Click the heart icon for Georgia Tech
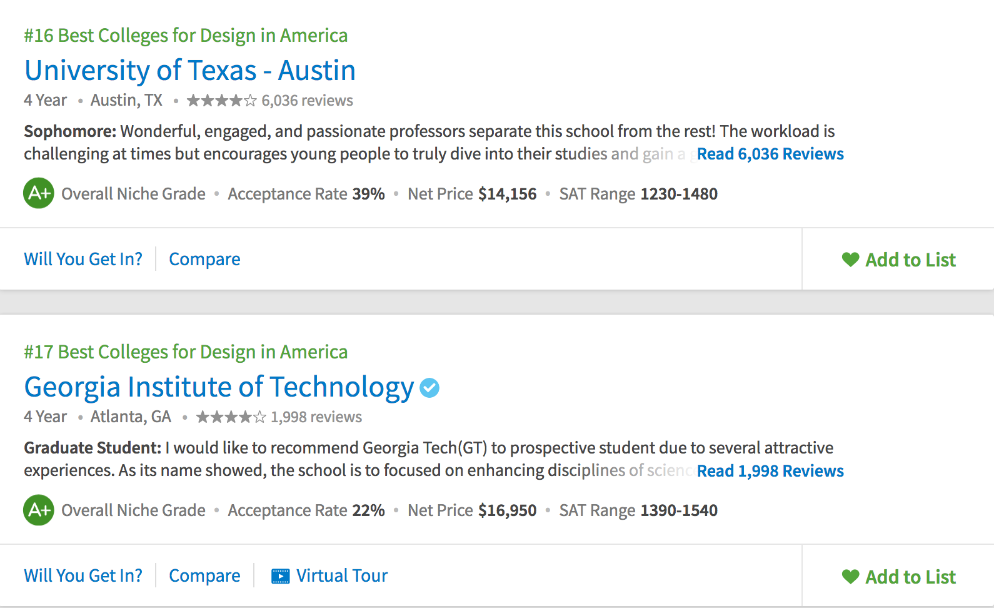Screen dimensions: 994x608 (x=850, y=576)
